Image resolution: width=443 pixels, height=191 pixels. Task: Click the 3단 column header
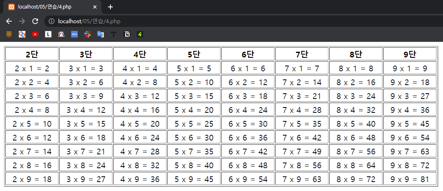pos(86,54)
